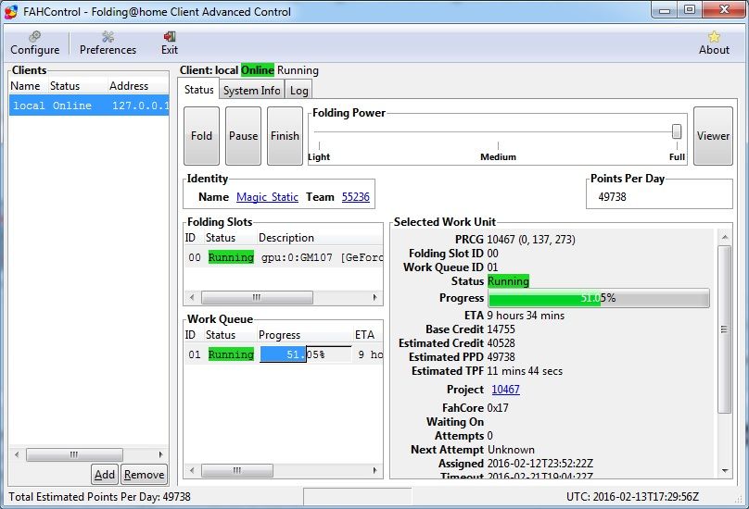Click the FahCore value 0x17

point(498,408)
